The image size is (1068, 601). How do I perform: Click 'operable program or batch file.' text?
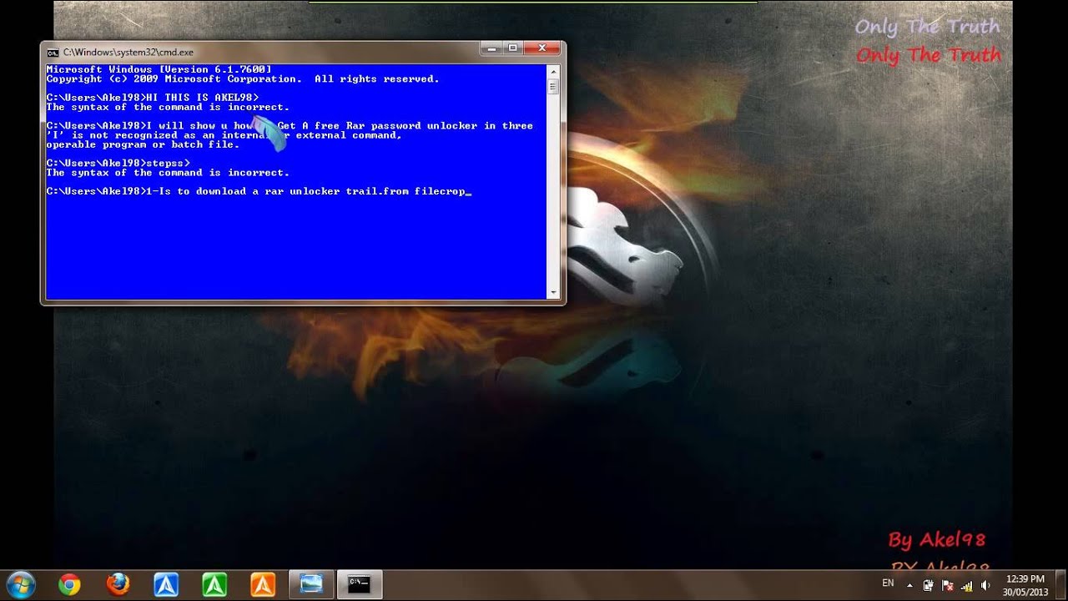143,144
